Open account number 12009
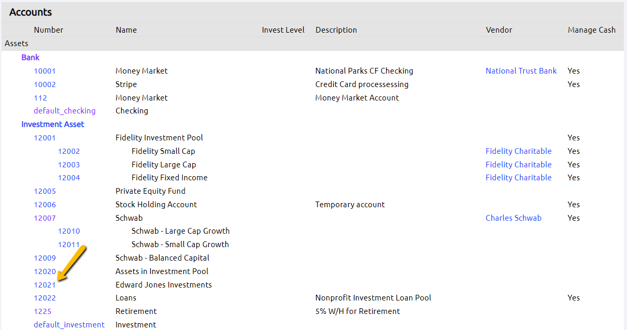The width and height of the screenshot is (627, 330). [45, 258]
